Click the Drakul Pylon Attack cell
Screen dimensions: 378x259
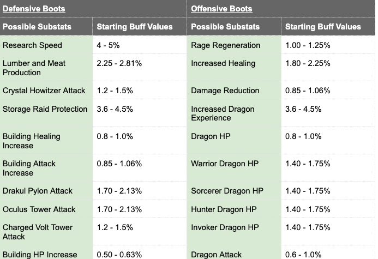[x=46, y=191]
